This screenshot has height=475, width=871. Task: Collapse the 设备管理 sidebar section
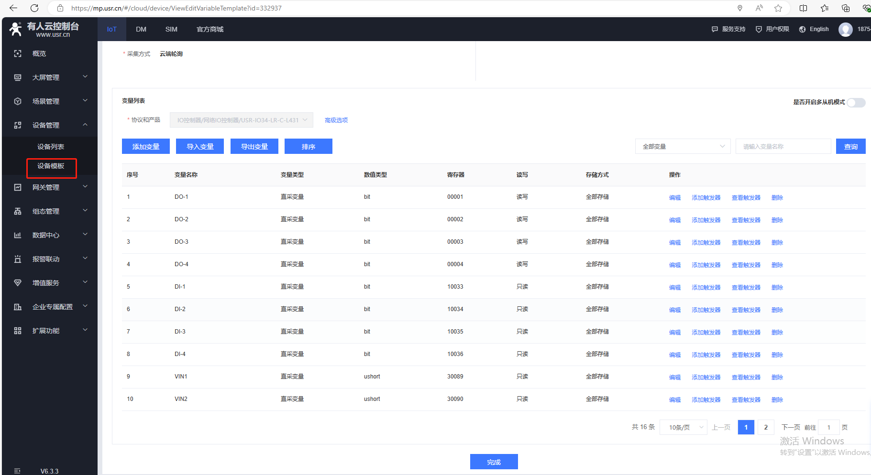[x=85, y=125]
